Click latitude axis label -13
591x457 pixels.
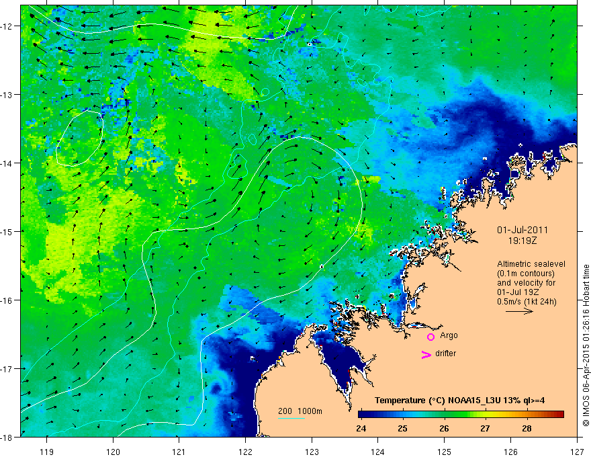click(7, 94)
